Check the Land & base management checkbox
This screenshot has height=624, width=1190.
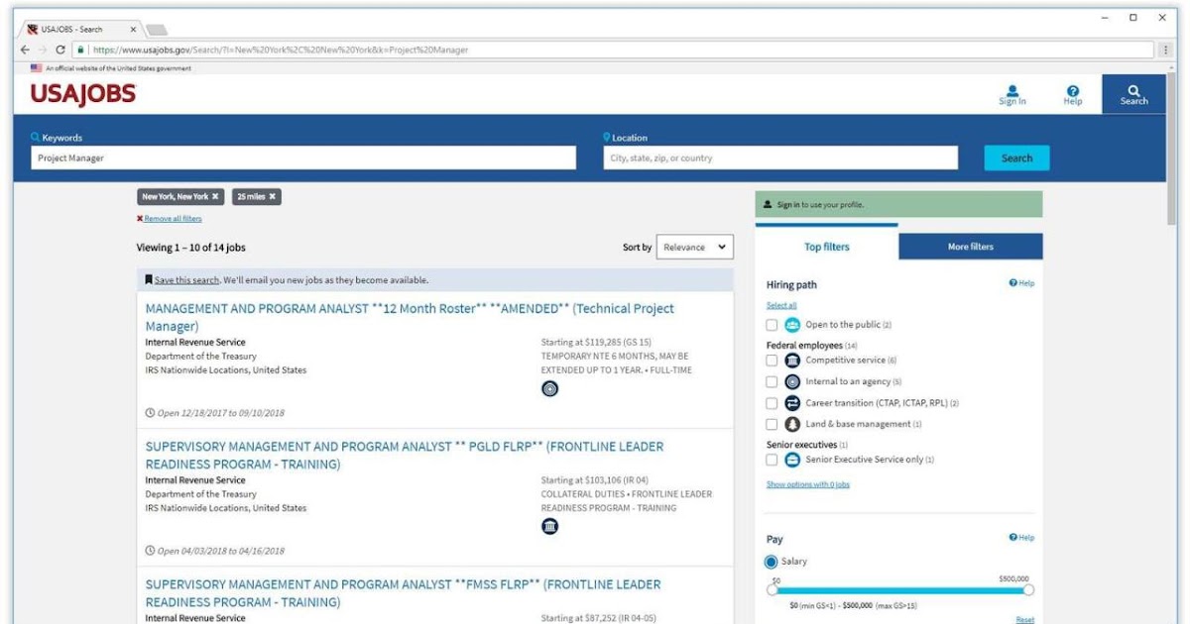point(773,424)
